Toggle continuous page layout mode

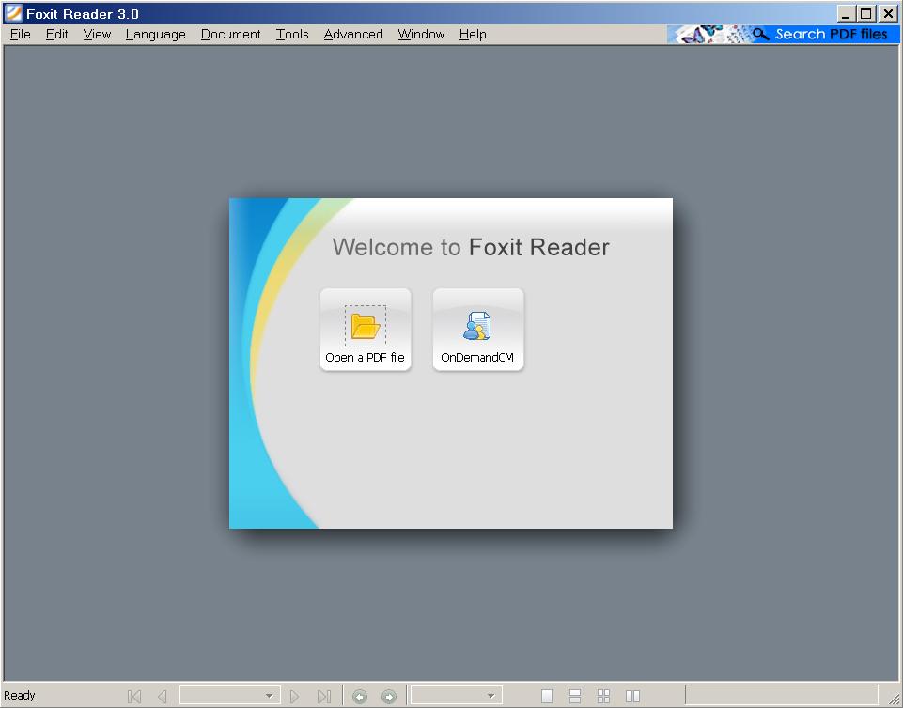coord(575,696)
